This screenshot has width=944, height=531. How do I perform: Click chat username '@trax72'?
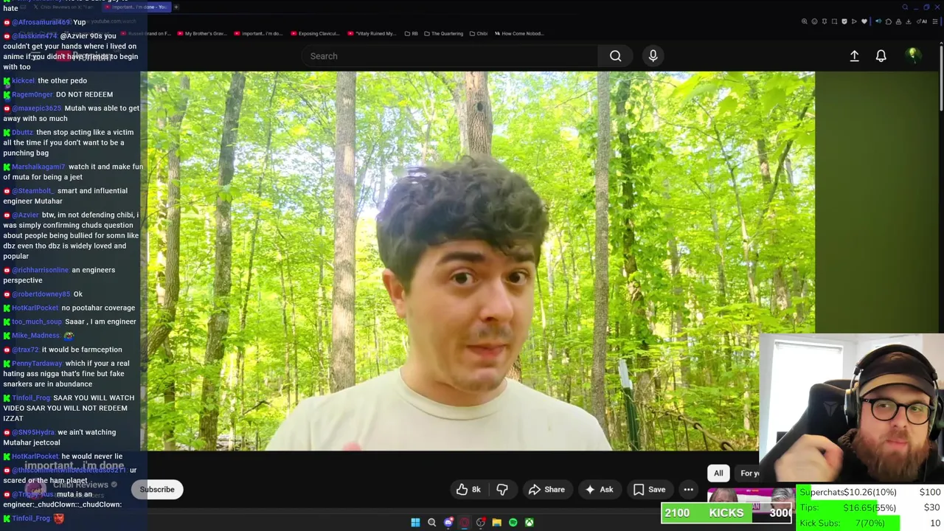pyautogui.click(x=25, y=350)
